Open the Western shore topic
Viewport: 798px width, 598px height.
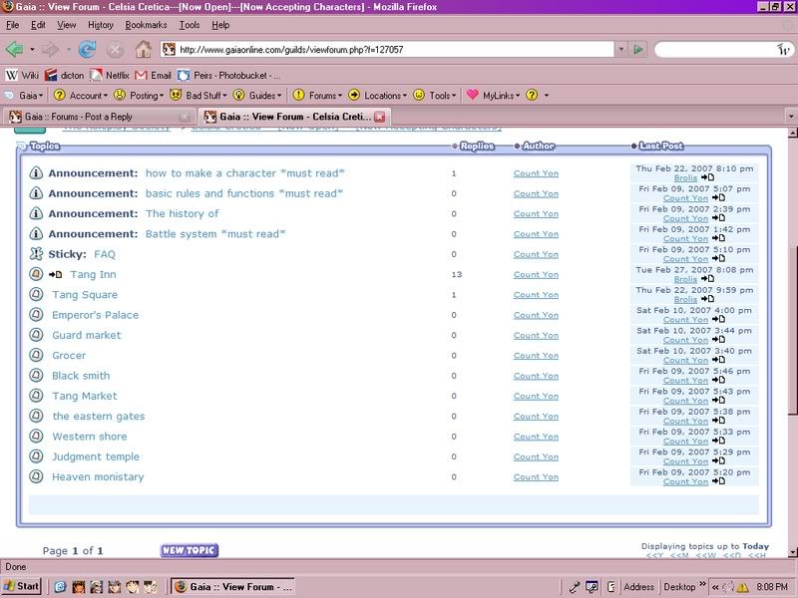[x=90, y=437]
